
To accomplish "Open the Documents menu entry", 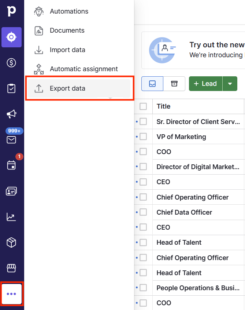I will pos(79,31).
